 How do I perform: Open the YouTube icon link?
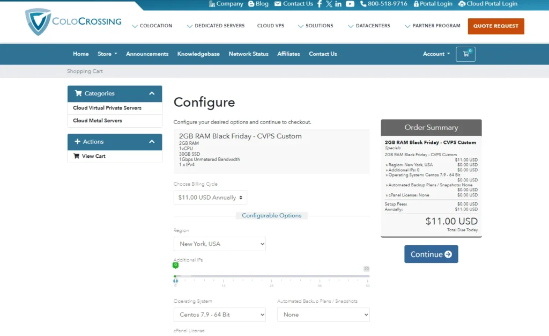(350, 4)
